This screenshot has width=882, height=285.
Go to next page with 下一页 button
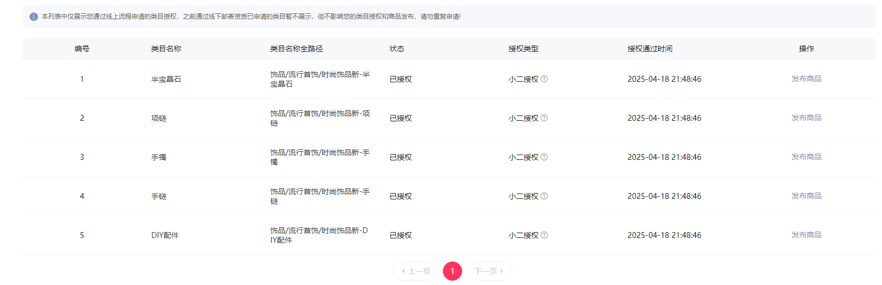(489, 271)
